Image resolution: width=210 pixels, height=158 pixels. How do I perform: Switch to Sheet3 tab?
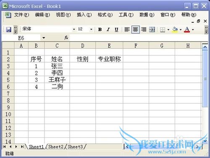pos(75,147)
